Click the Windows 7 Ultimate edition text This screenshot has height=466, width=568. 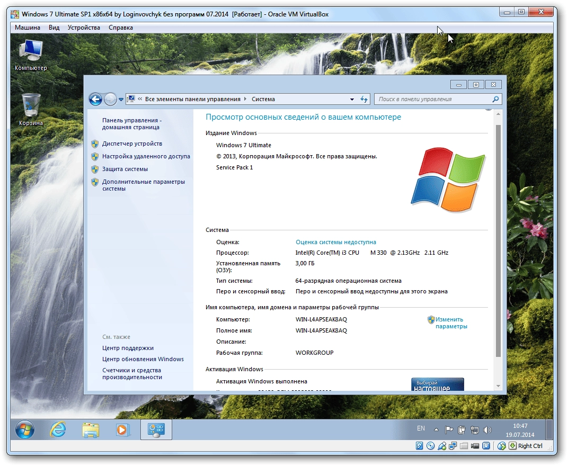coord(244,145)
